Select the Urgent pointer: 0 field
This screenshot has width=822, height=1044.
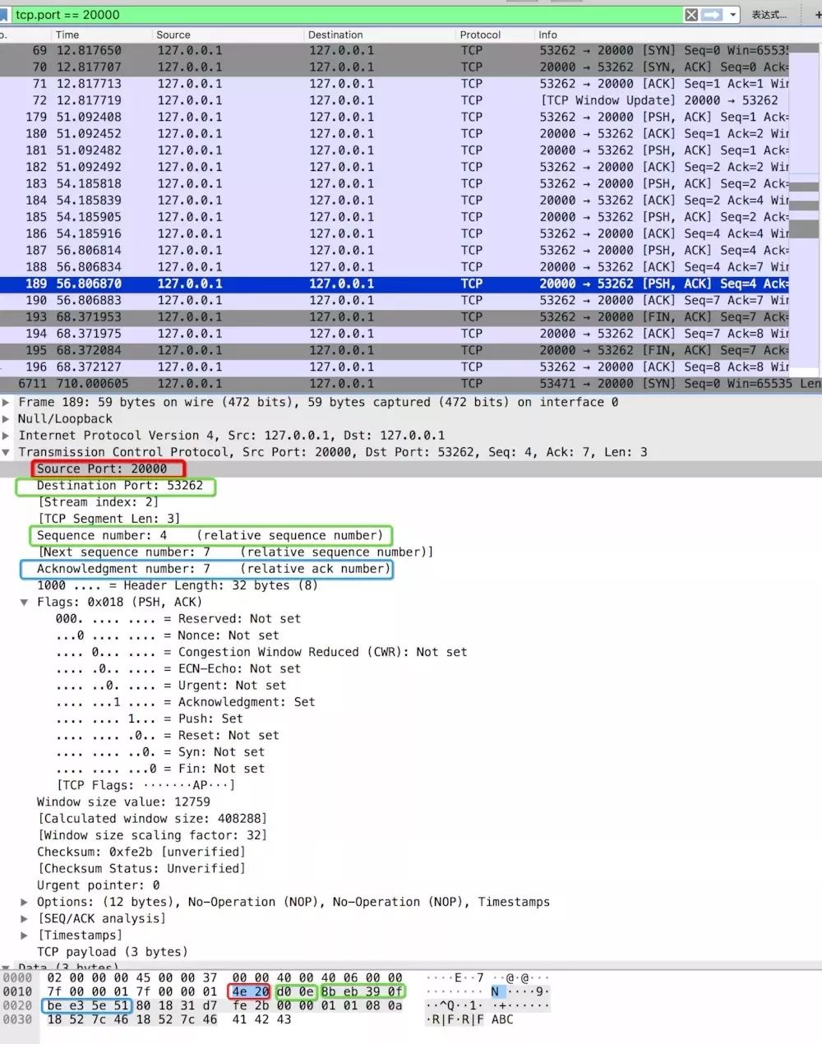99,885
